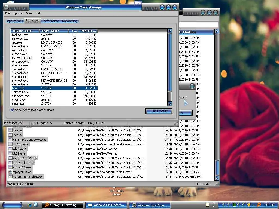Select the smss.exe process row
The image size is (279, 209).
click(x=54, y=103)
